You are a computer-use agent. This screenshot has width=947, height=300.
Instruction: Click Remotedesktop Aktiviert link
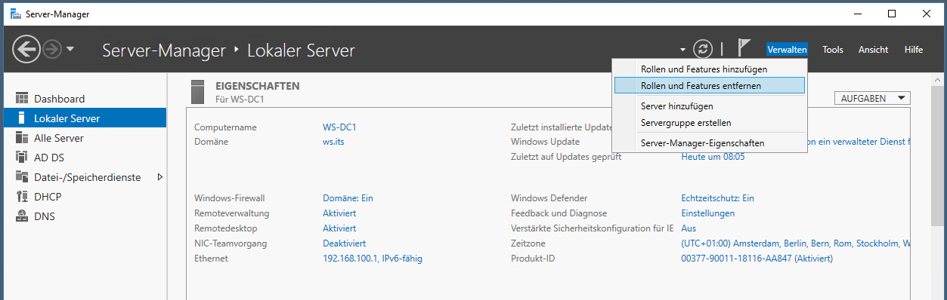(339, 228)
